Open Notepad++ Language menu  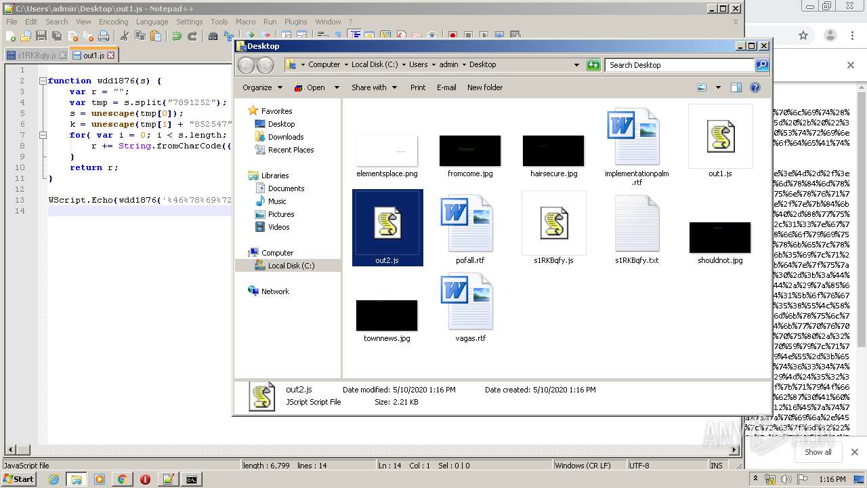tap(152, 22)
